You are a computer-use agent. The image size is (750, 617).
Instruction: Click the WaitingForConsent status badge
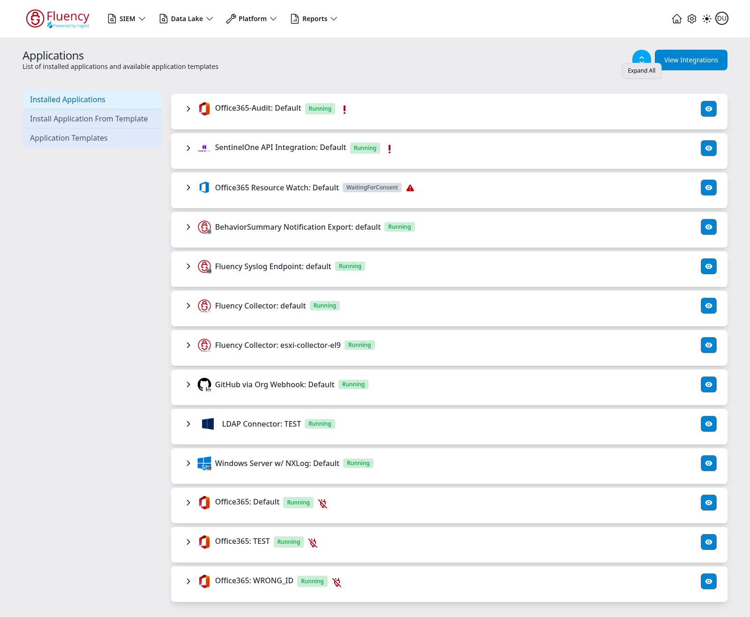(x=372, y=188)
